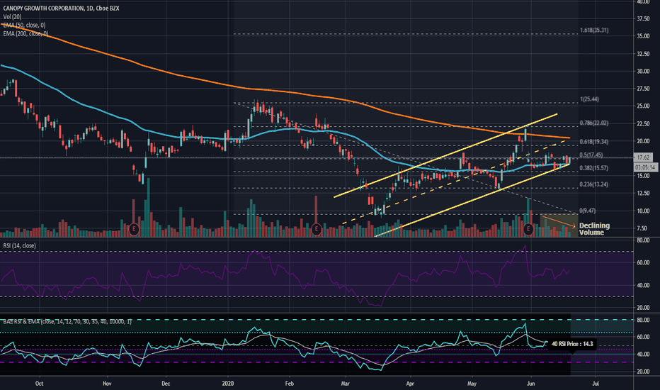Click the 10.00 price axis label
The width and height of the screenshot is (660, 390).
(x=643, y=211)
